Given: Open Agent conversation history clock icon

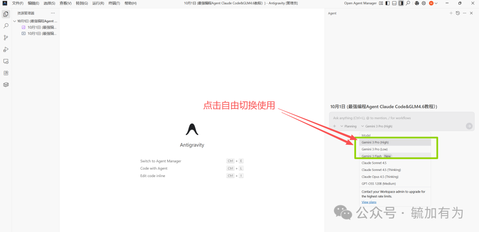Looking at the screenshot, I should (x=458, y=13).
